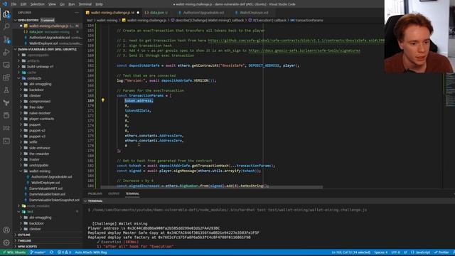
Task: Open WalletDeployer.sol under wallet-mining folder
Action: pyautogui.click(x=45, y=183)
